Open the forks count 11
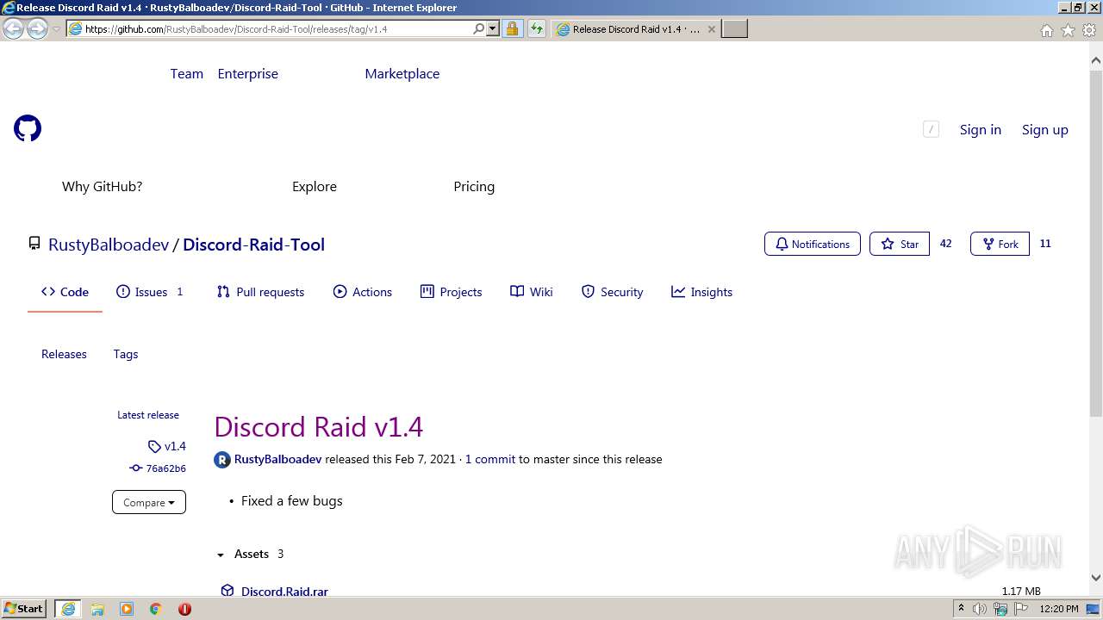 click(x=1045, y=244)
